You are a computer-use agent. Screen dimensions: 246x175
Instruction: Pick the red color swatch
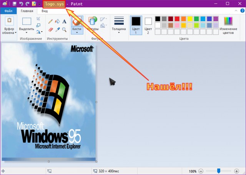177,19
